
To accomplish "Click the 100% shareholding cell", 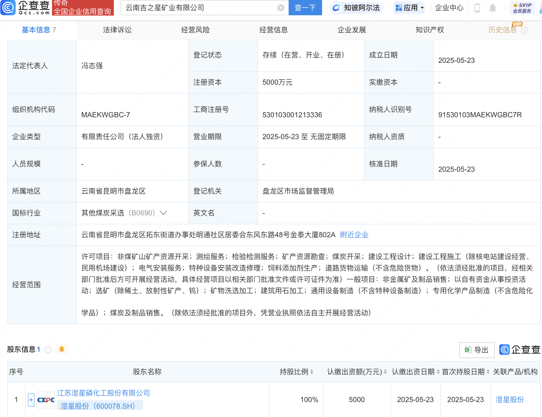I will pos(309,400).
